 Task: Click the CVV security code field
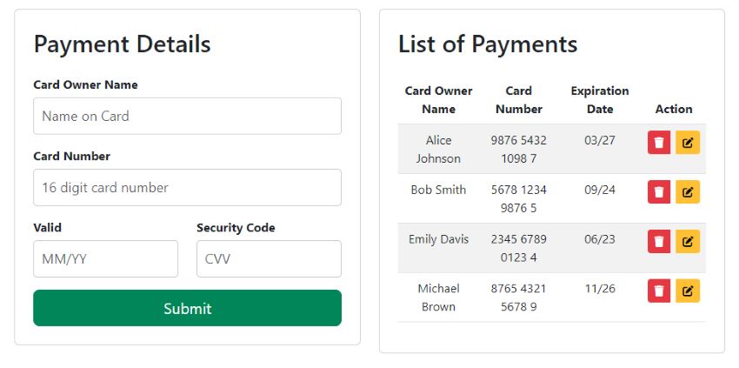point(270,259)
